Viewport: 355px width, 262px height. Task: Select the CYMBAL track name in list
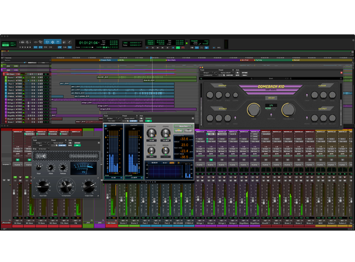point(11,97)
